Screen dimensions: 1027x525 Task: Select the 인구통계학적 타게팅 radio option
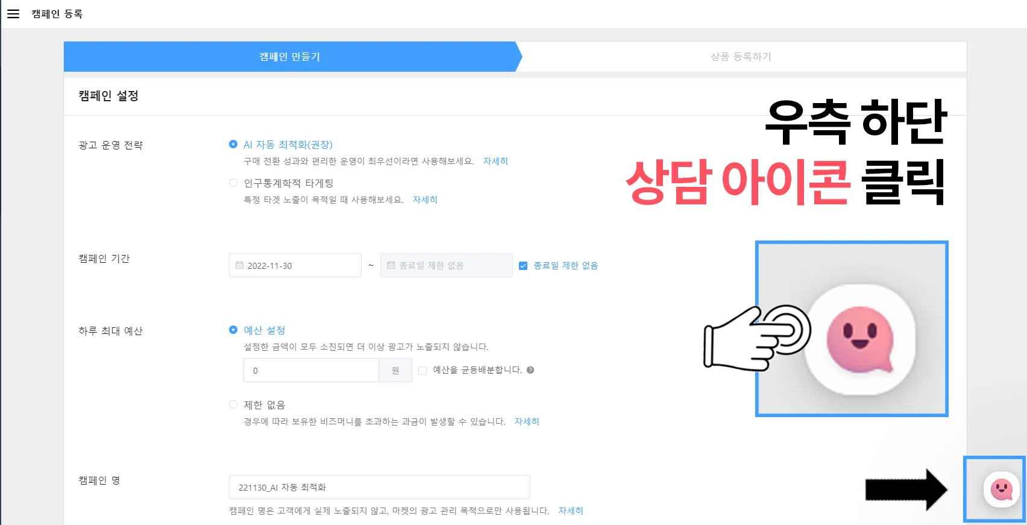pyautogui.click(x=233, y=183)
